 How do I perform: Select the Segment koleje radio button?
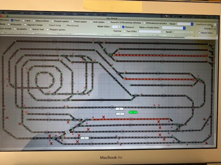click(x=25, y=25)
